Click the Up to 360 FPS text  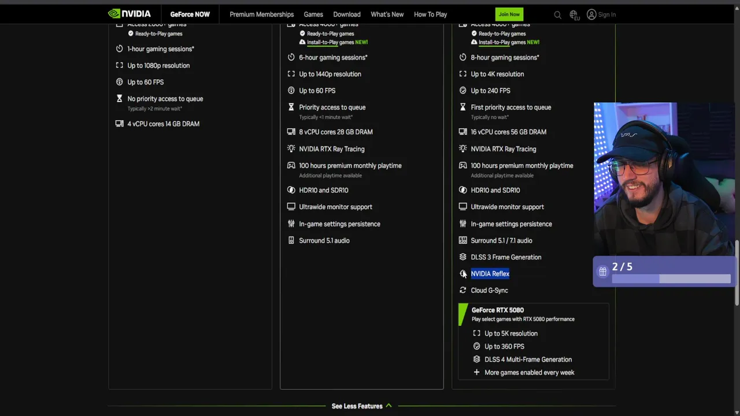[x=504, y=346]
